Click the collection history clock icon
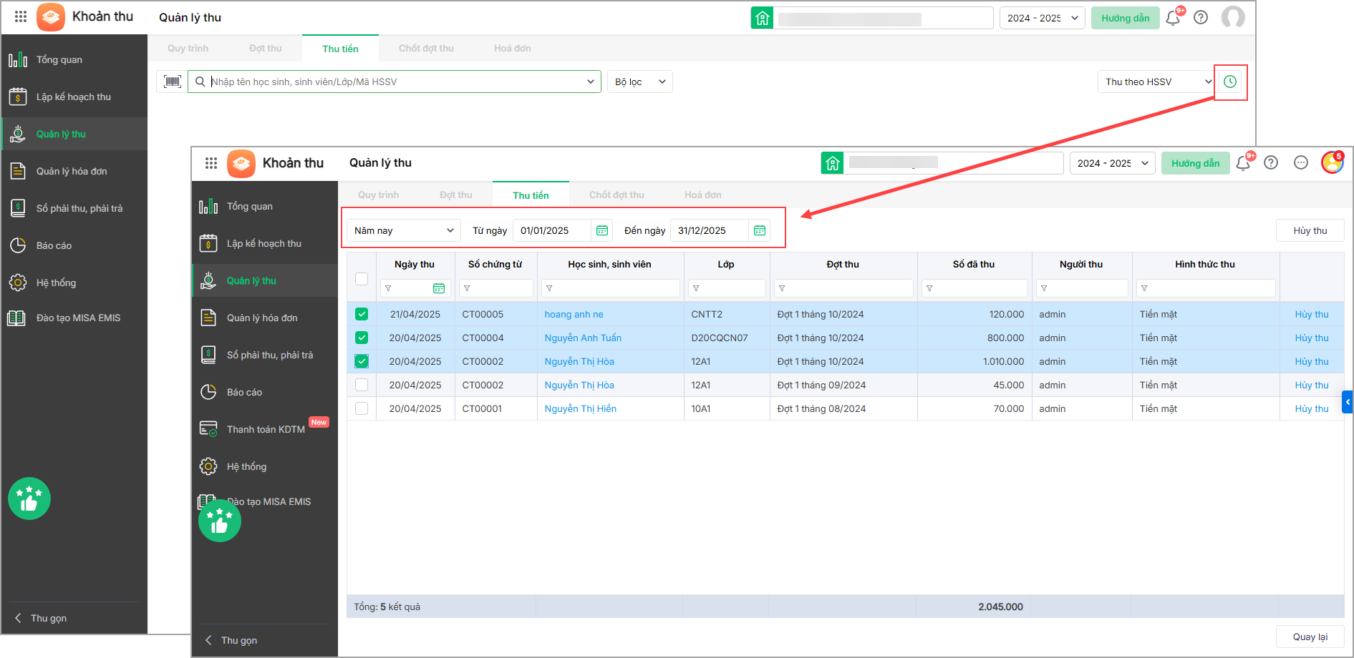 pos(1229,82)
